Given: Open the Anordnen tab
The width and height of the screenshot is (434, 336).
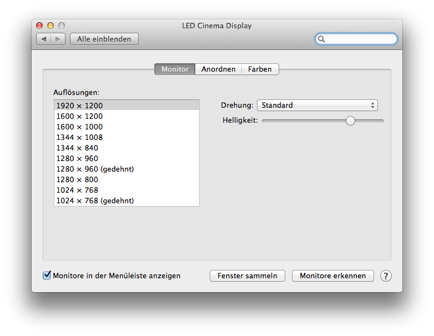Looking at the screenshot, I should pos(218,69).
